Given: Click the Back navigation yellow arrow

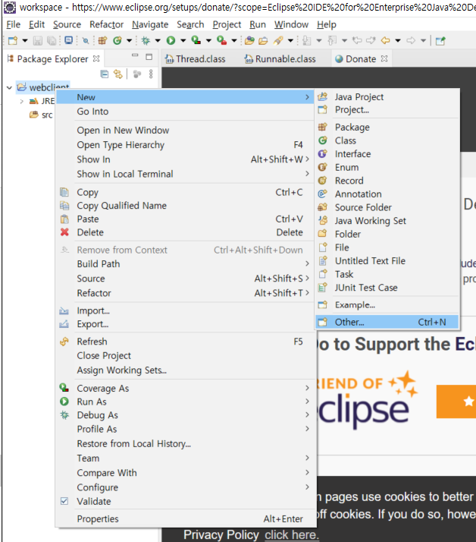Looking at the screenshot, I should [x=385, y=41].
